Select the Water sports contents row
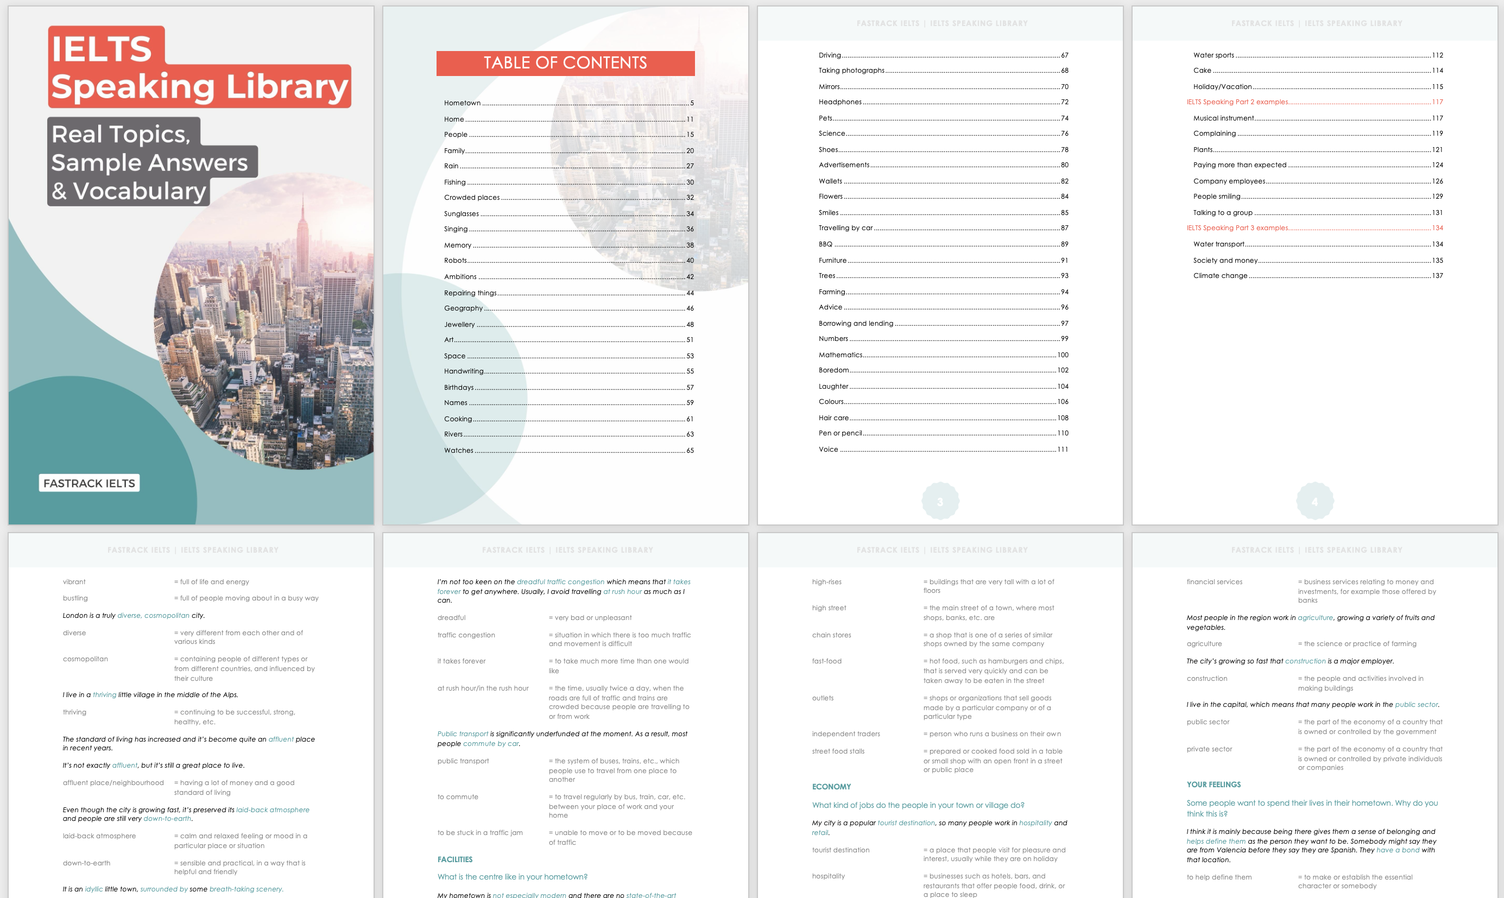This screenshot has height=898, width=1504. click(x=1318, y=55)
